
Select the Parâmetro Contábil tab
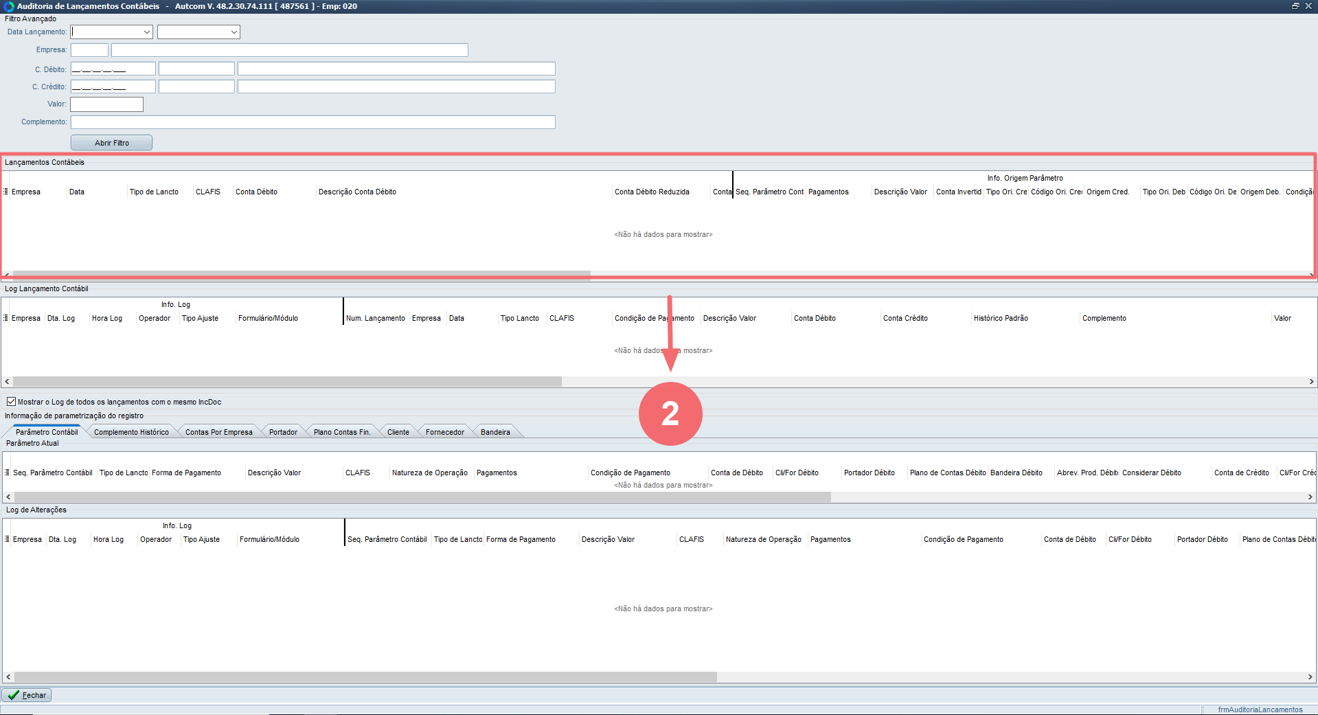point(47,432)
